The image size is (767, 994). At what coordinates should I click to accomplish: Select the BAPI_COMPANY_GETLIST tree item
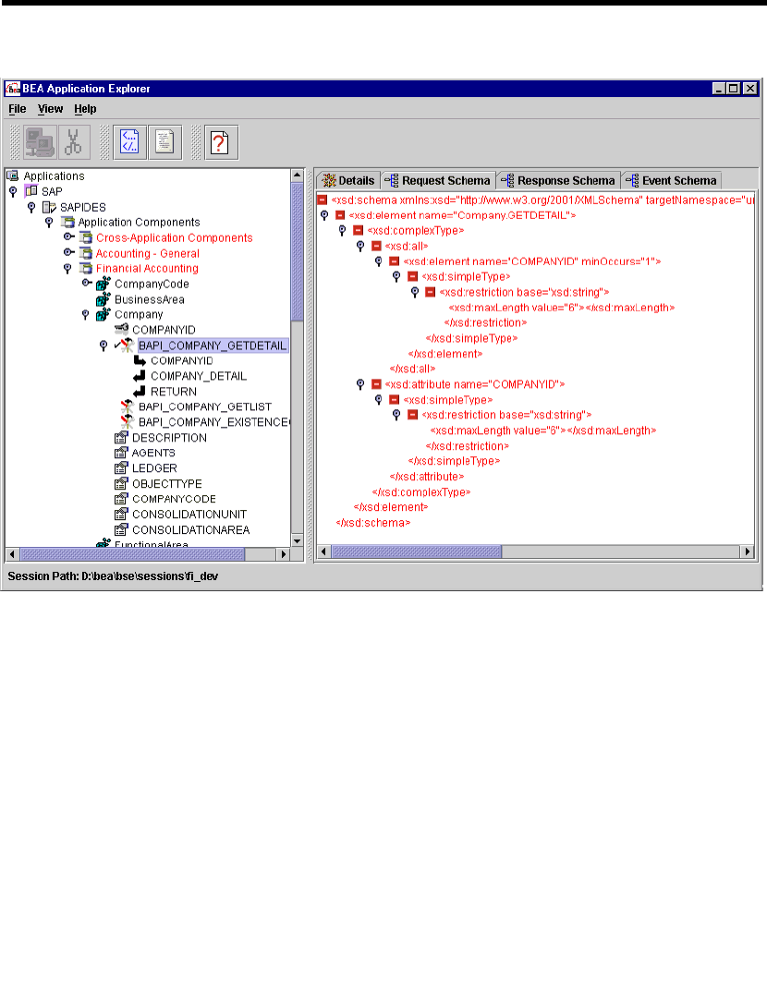205,406
